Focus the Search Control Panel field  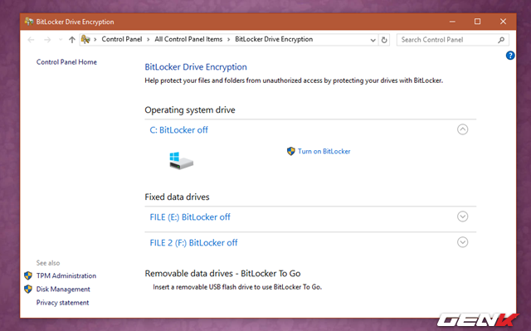(x=452, y=40)
